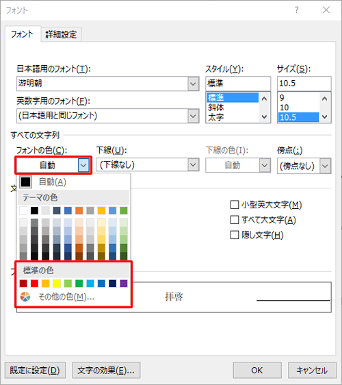Pick dark red standard color swatch

point(23,284)
